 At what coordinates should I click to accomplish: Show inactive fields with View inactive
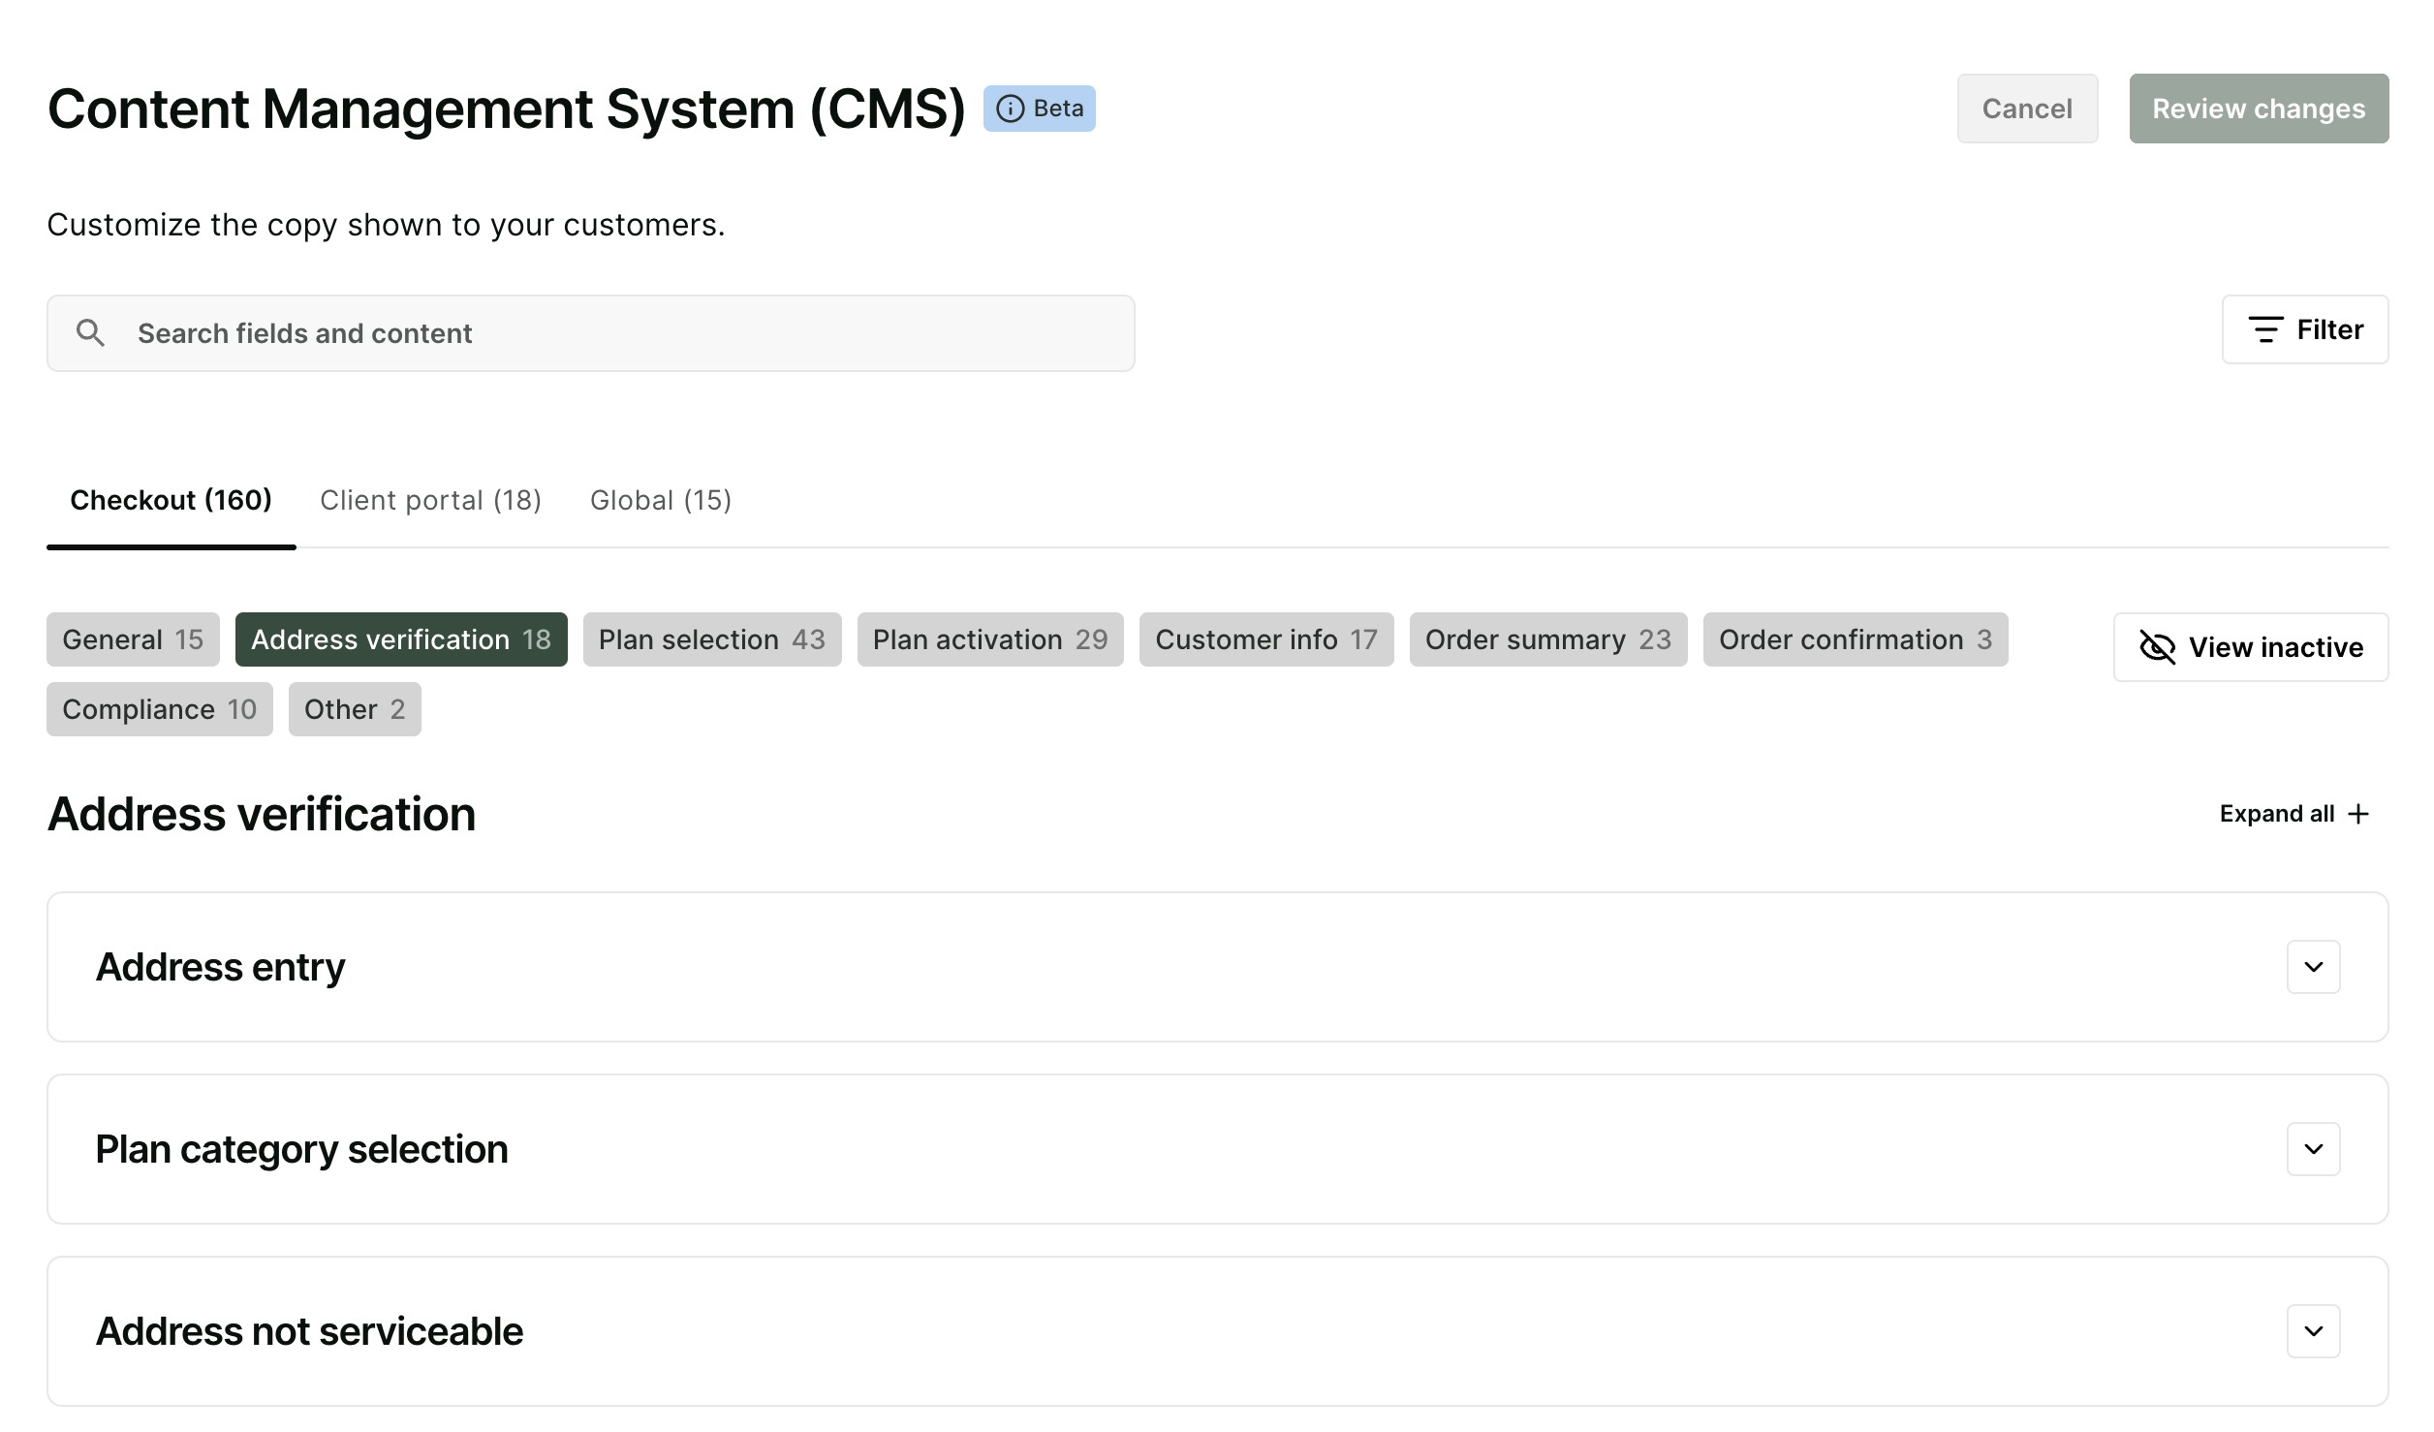(x=2251, y=647)
